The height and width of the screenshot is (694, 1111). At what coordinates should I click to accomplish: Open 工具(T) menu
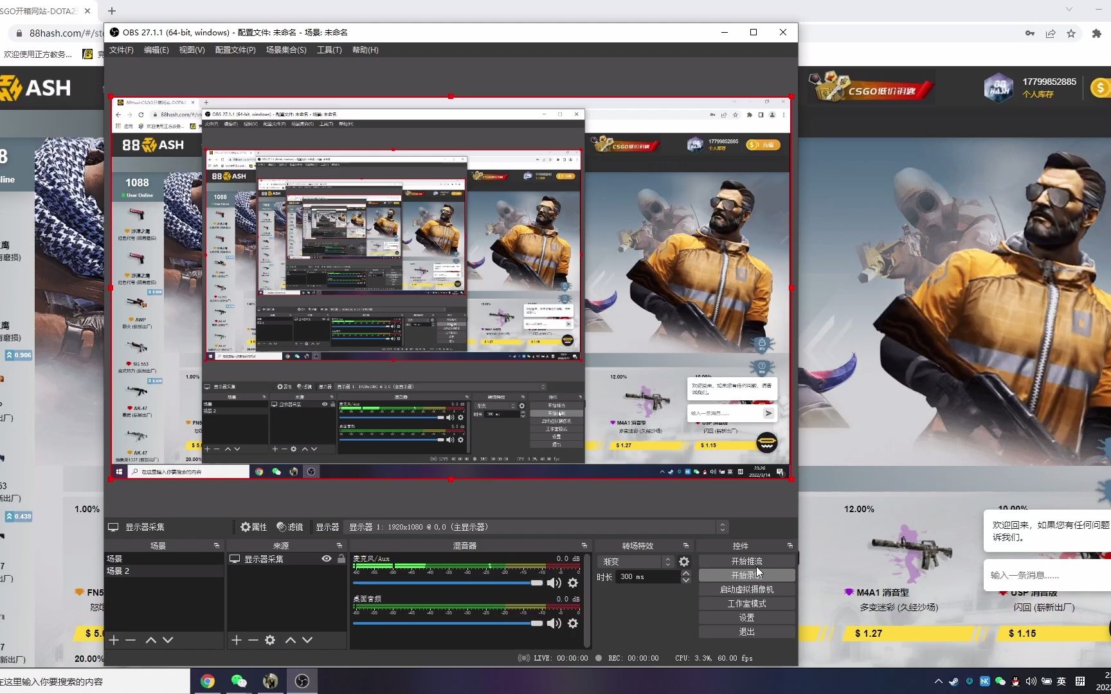329,50
